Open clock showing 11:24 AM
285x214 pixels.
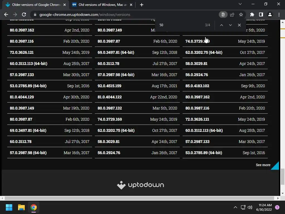coord(264,207)
